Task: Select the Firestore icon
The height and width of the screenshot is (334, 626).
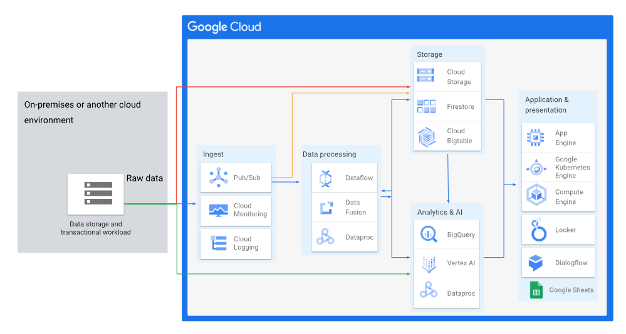Action: [426, 106]
